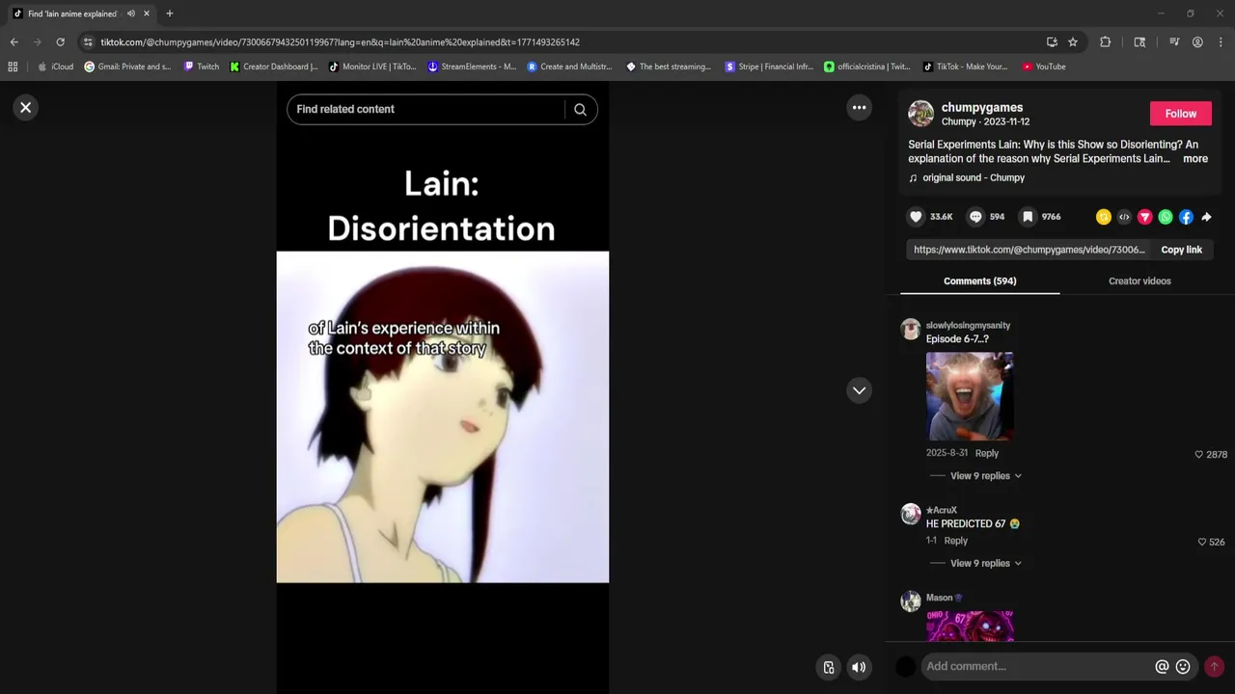Screen dimensions: 1235x694
Task: Follow chumpygames
Action: pos(1180,114)
